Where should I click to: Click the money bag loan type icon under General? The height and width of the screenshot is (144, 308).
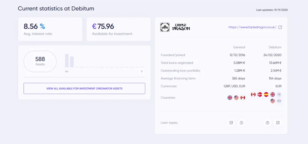(x=241, y=123)
